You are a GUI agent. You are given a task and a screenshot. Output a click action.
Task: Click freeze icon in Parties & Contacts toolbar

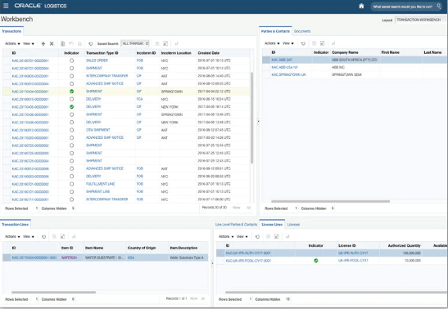314,43
